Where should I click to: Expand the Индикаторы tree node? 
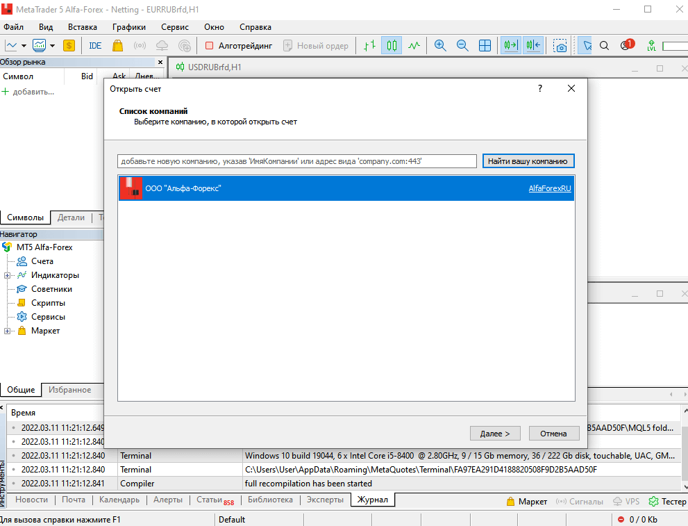tap(7, 275)
